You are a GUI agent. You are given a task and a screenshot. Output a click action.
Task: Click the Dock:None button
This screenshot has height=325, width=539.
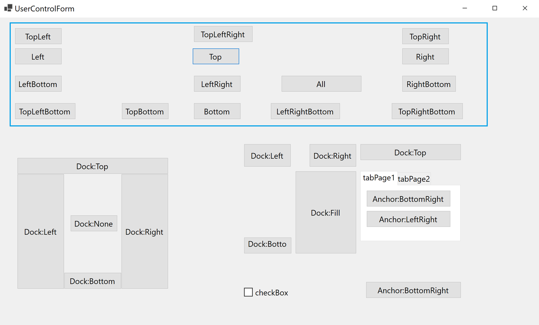(x=94, y=223)
